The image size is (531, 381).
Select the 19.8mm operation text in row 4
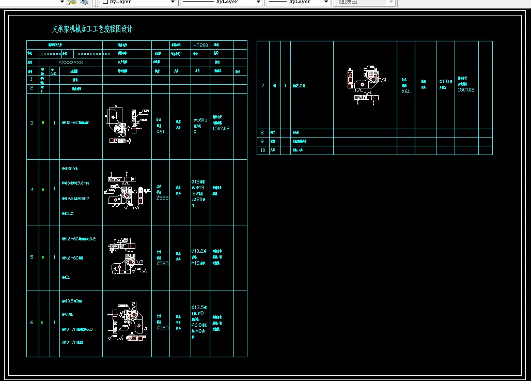coord(75,183)
